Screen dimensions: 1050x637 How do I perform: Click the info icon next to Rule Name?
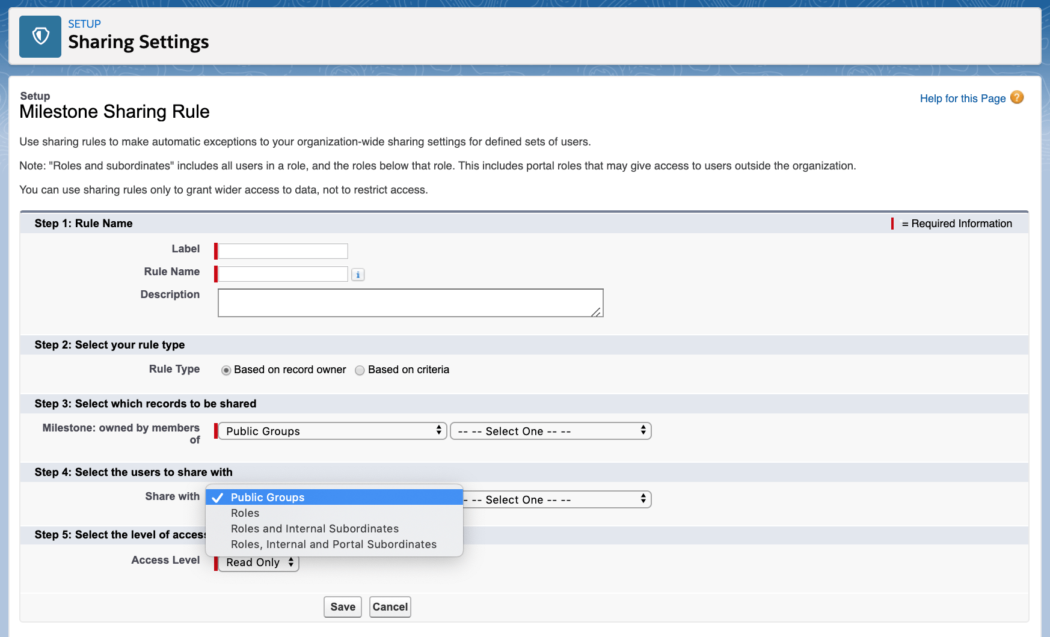click(x=358, y=274)
